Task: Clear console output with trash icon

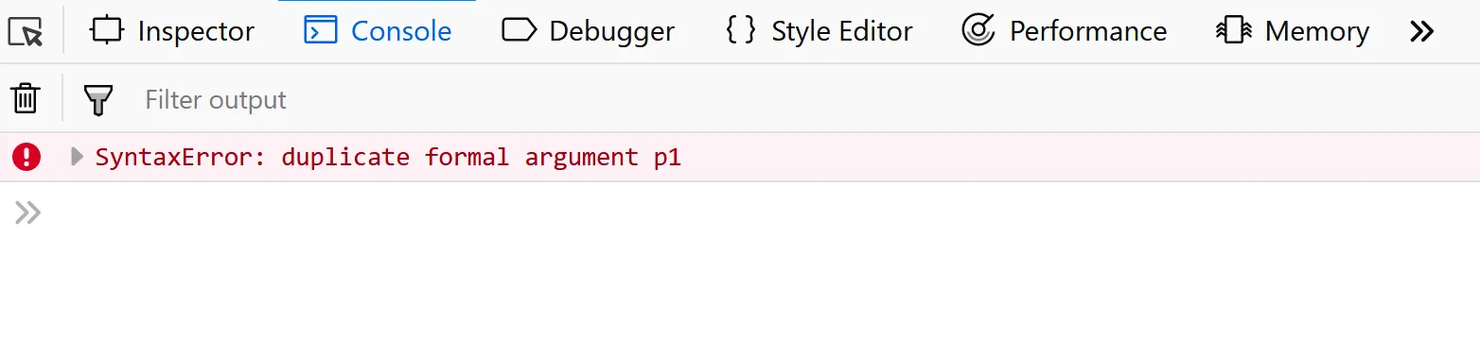Action: (x=26, y=99)
